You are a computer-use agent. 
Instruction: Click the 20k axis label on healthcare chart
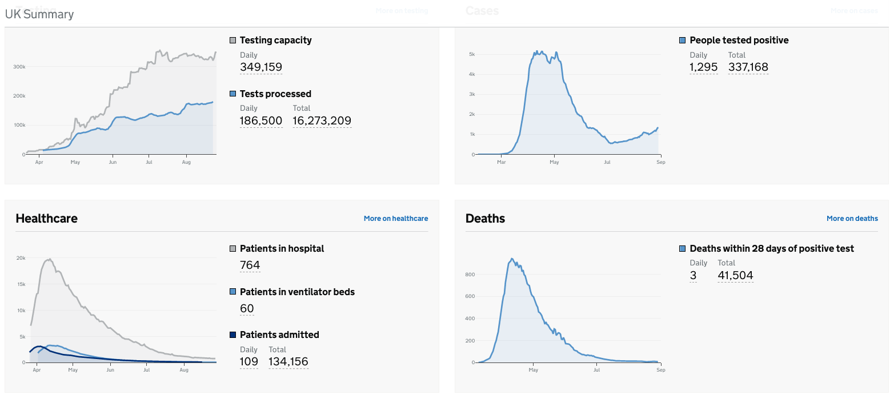(21, 258)
